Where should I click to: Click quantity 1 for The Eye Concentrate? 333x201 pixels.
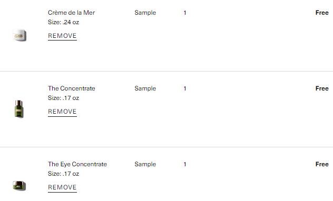coord(185,164)
